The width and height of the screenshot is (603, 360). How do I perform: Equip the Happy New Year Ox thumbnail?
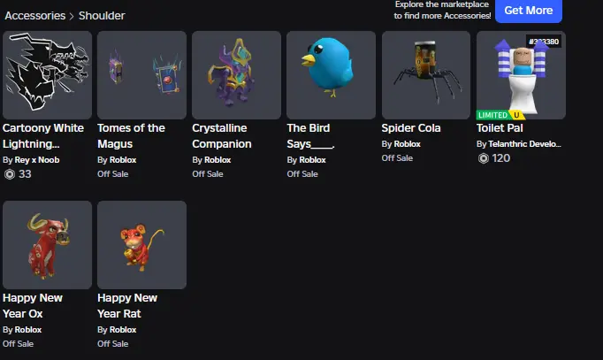pos(47,245)
